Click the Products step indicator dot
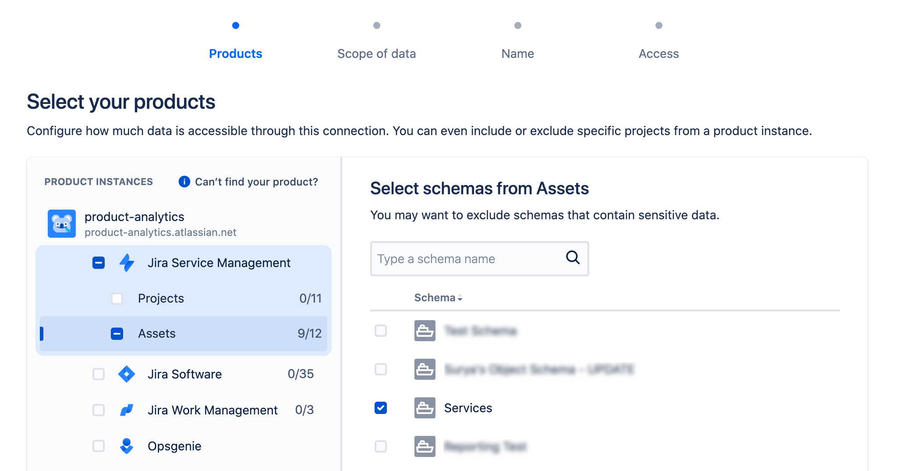The width and height of the screenshot is (899, 471). [236, 25]
